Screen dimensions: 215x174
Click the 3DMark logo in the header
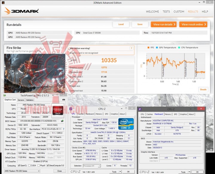21,11
